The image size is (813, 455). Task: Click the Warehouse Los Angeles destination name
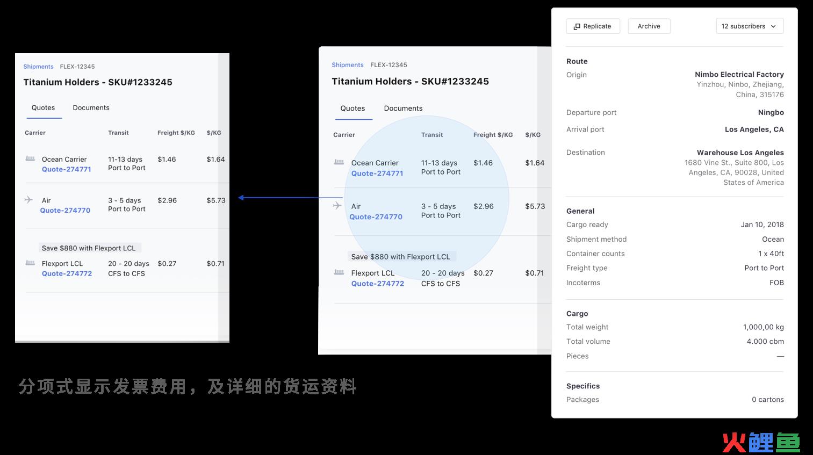tap(740, 153)
